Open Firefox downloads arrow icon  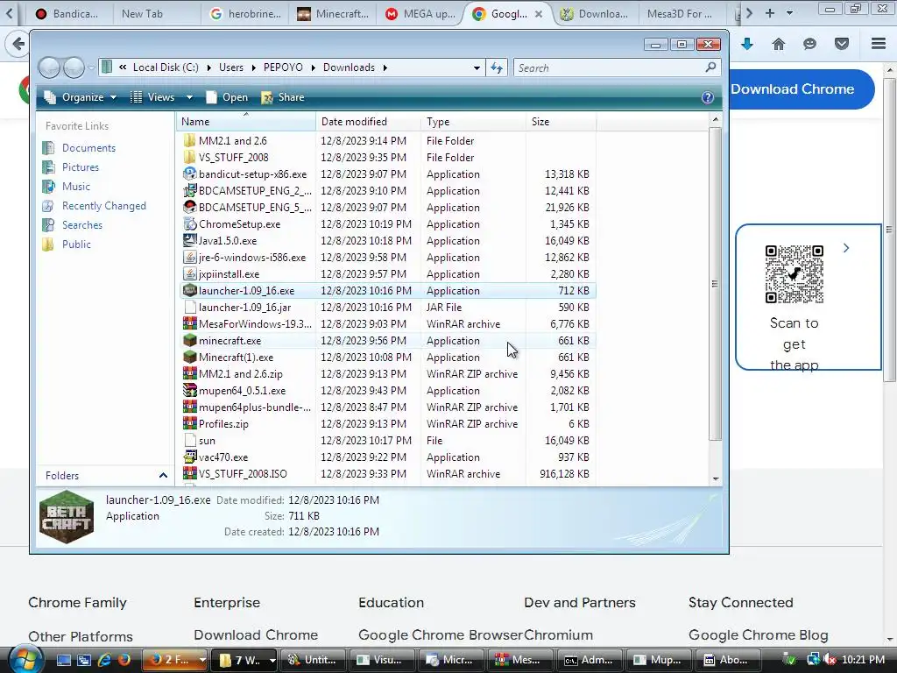pyautogui.click(x=747, y=44)
